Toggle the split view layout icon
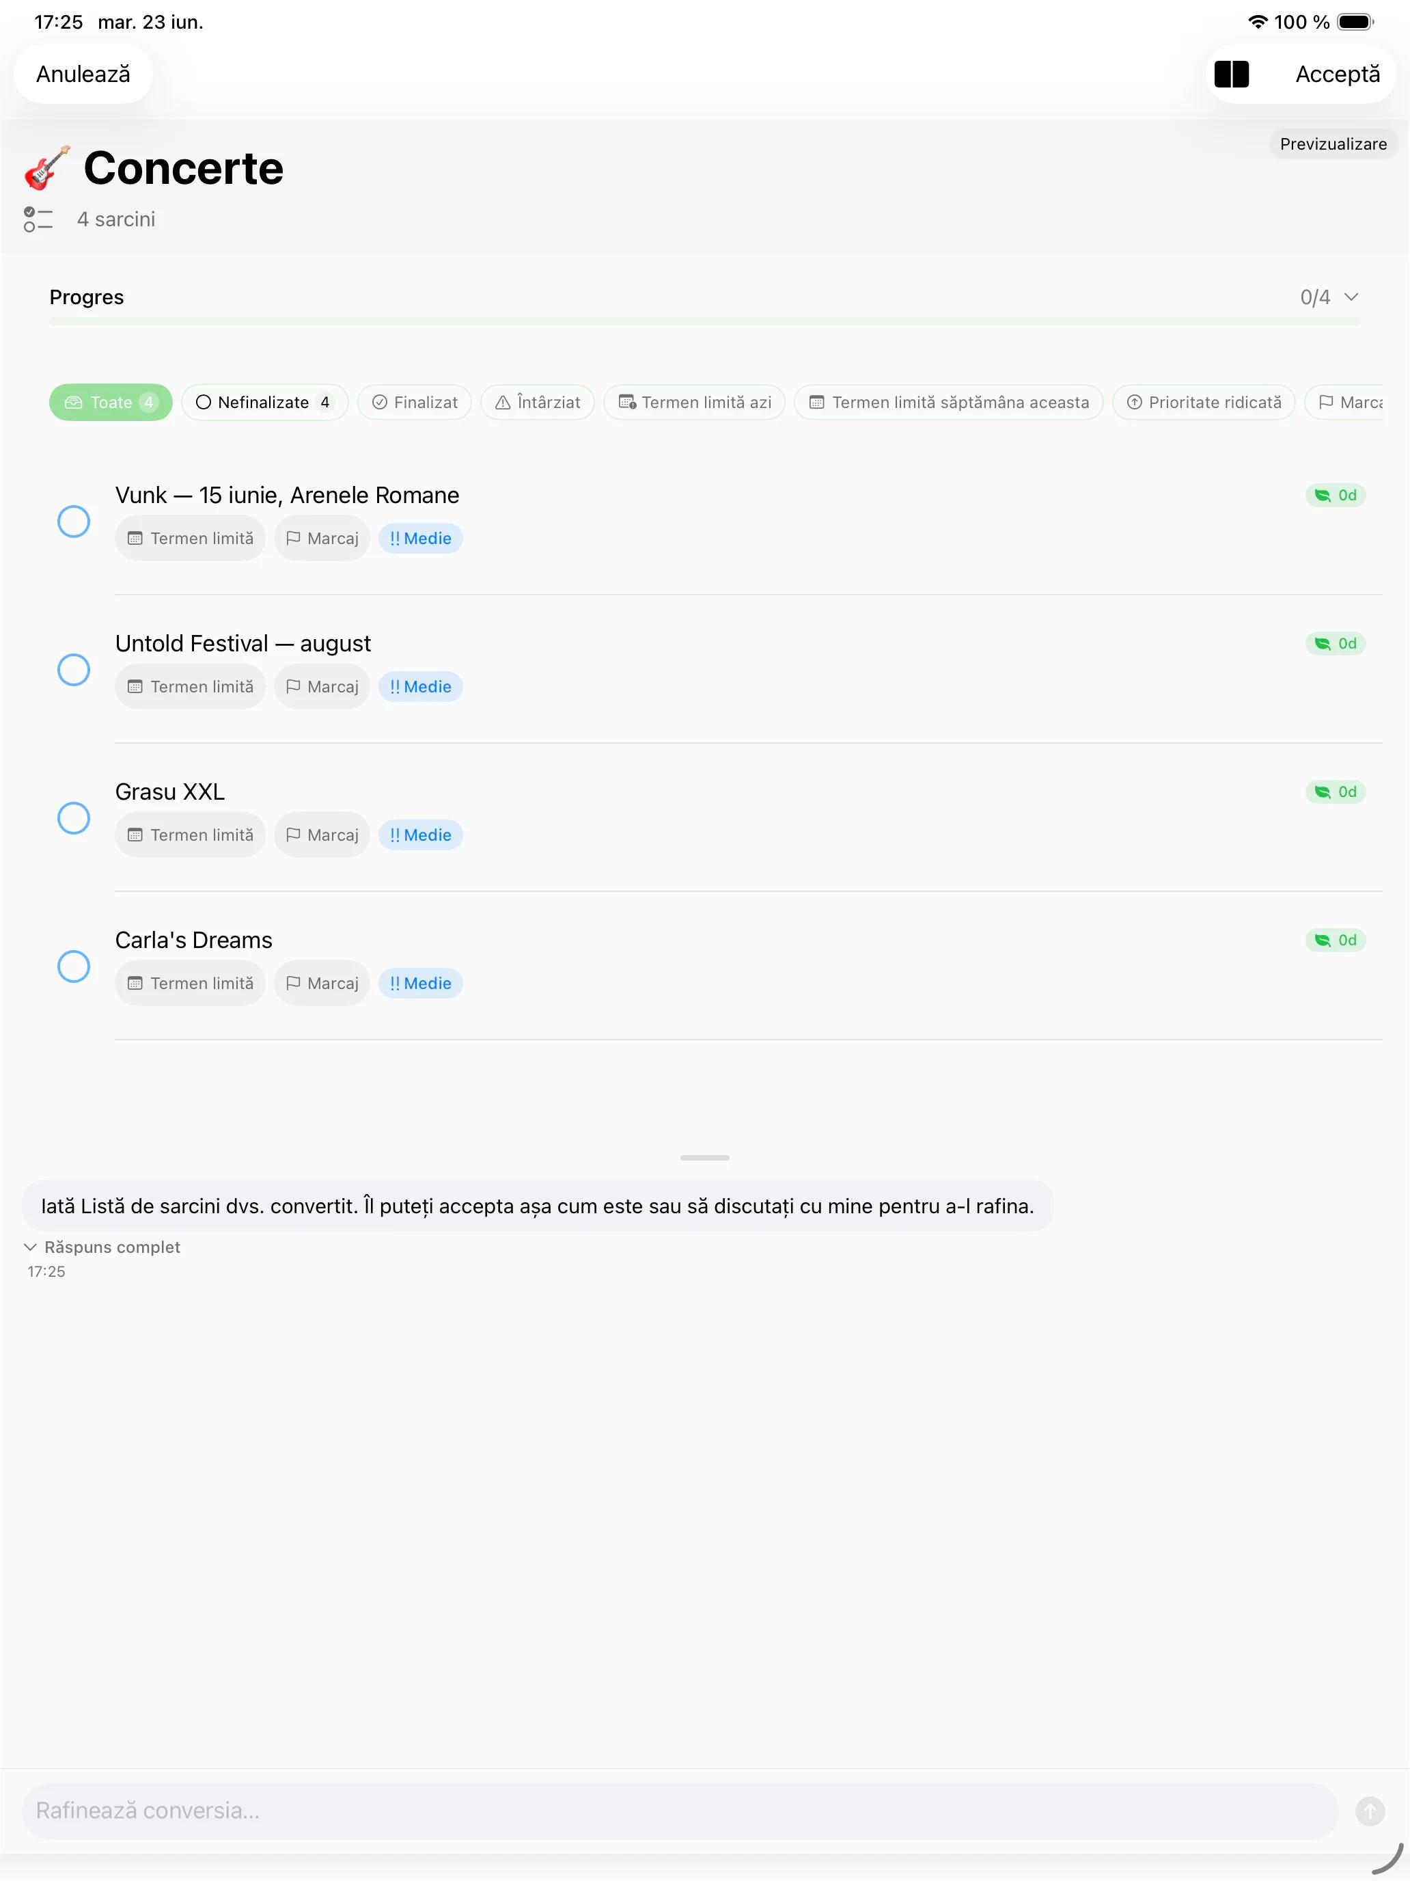Image resolution: width=1410 pixels, height=1881 pixels. 1230,74
